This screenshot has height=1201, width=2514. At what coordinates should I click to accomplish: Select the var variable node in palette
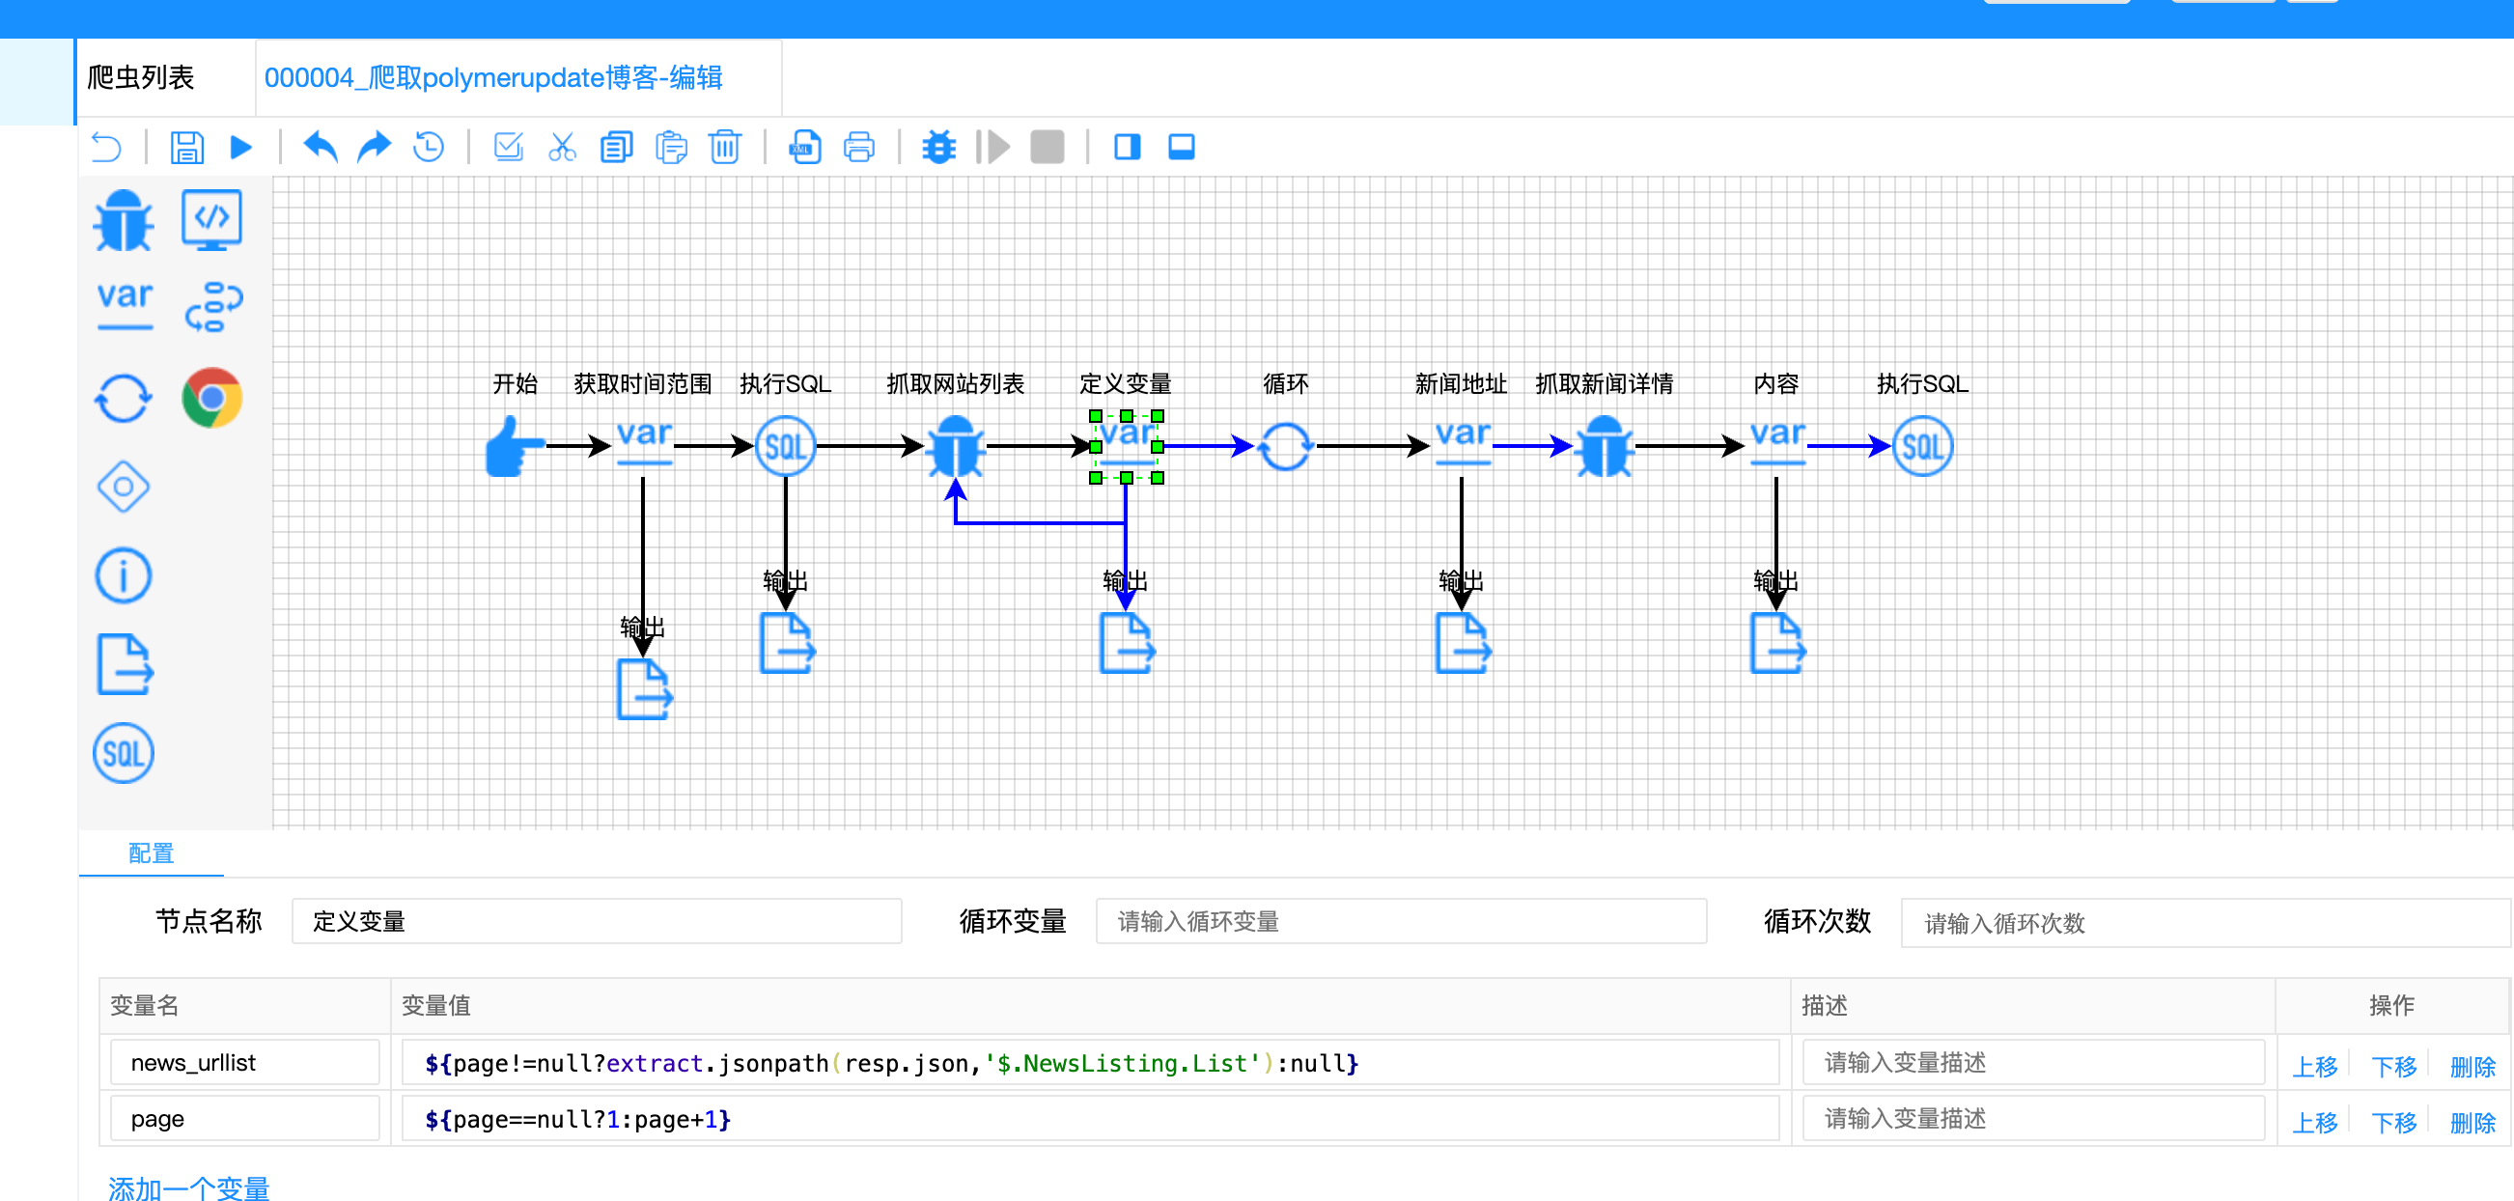(125, 304)
